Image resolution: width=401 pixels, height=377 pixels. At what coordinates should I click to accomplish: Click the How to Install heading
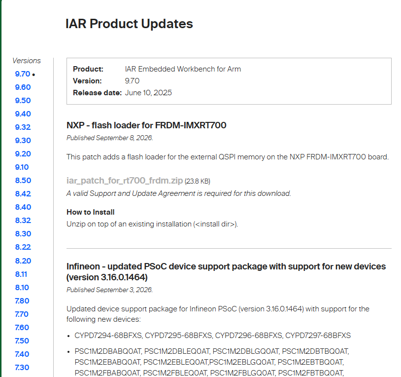pos(90,212)
